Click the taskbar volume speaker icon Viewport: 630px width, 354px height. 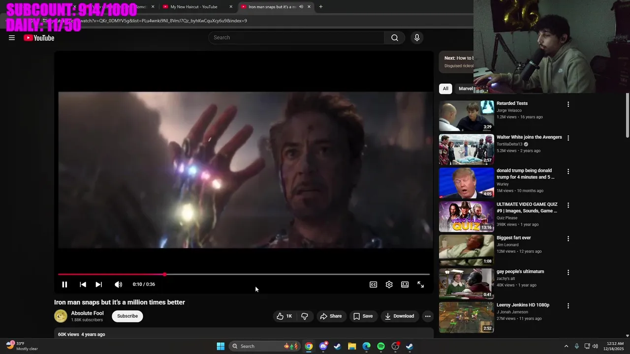[x=595, y=346]
